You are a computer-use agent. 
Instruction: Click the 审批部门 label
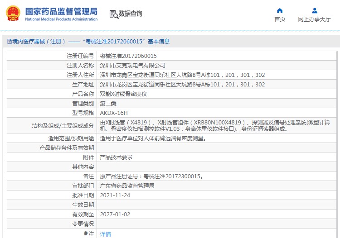[83, 186]
